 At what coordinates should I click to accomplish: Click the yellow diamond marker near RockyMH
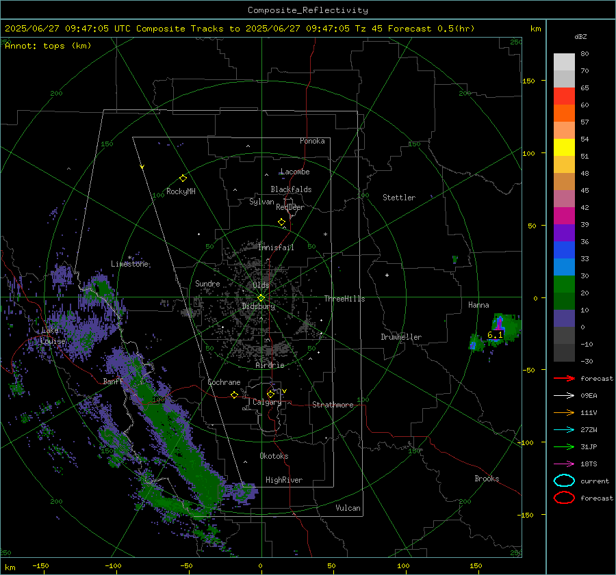(x=183, y=178)
